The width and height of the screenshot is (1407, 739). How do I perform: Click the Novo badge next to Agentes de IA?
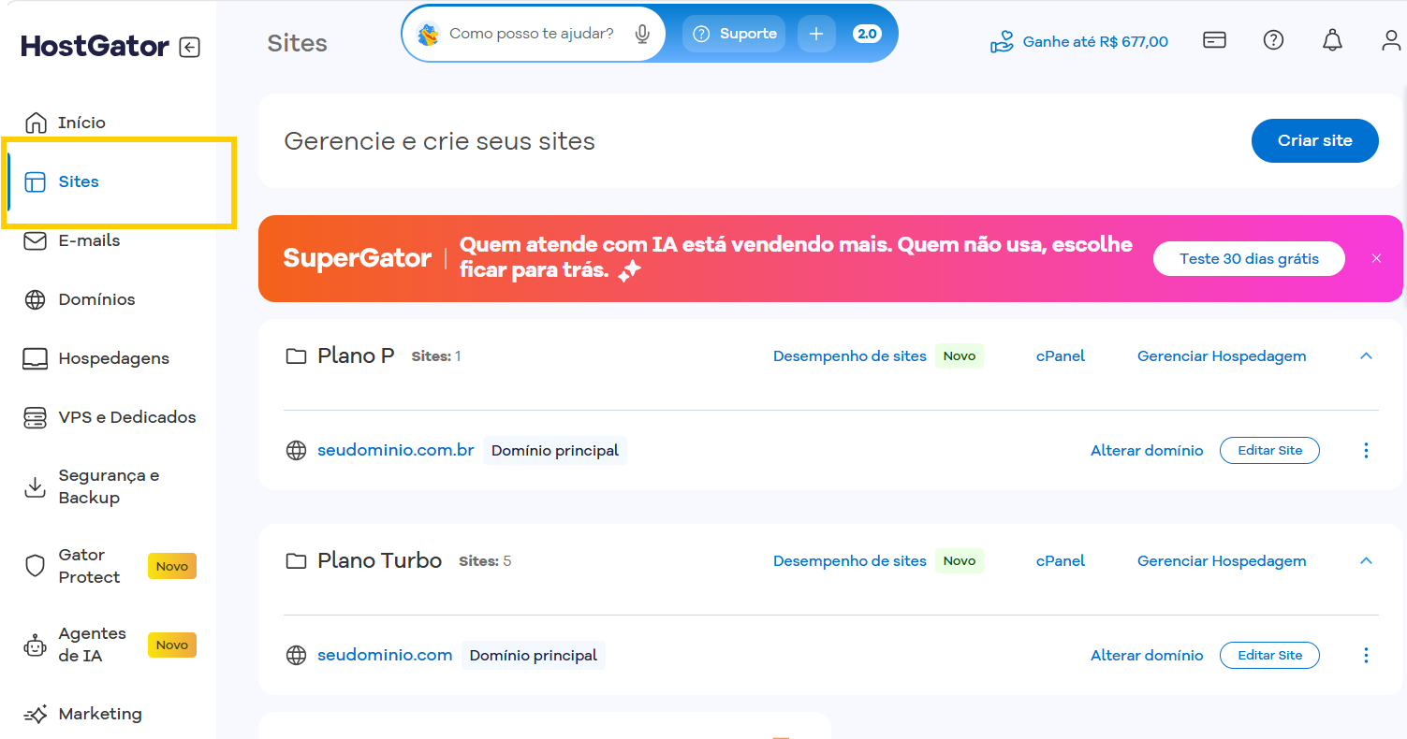pyautogui.click(x=172, y=645)
